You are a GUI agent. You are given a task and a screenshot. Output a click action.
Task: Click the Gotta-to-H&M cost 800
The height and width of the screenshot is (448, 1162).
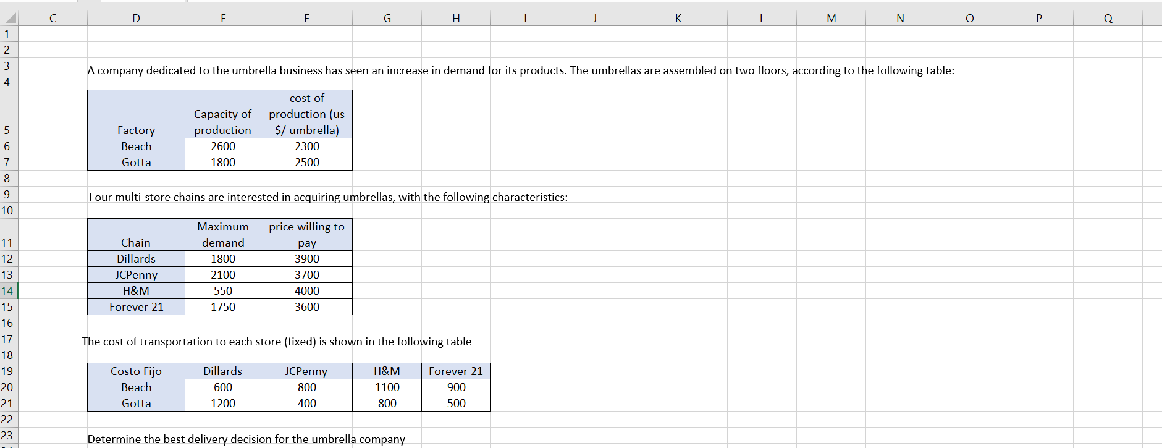[387, 403]
